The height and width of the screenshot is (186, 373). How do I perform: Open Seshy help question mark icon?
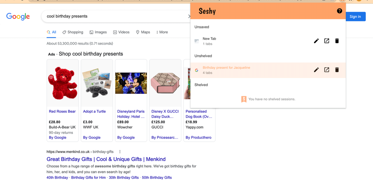(339, 11)
